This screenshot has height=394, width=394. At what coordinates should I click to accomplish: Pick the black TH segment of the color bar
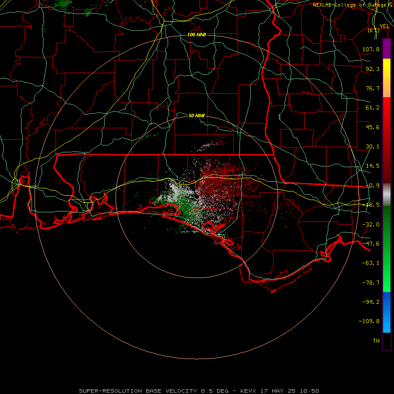coord(387,341)
